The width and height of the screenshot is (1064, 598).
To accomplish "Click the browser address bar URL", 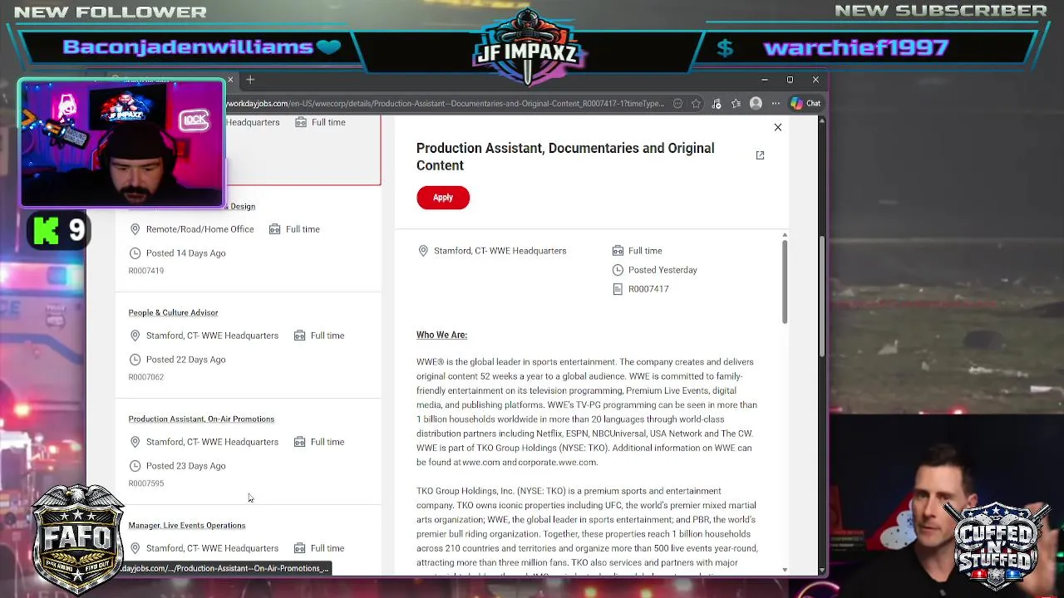I will (446, 104).
